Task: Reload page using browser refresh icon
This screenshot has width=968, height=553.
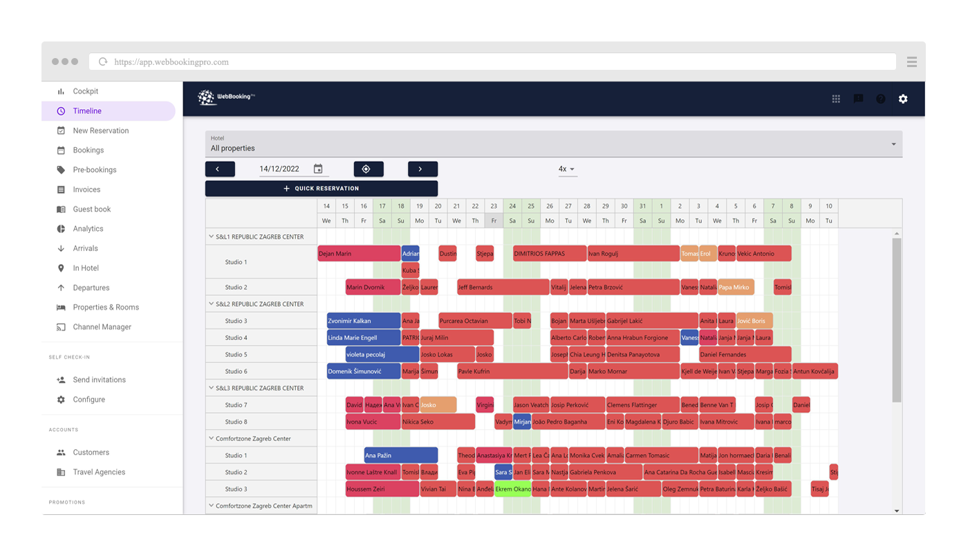Action: click(103, 62)
